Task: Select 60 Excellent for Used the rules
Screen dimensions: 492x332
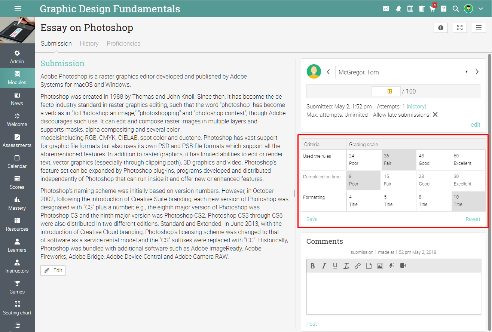Action: [468, 160]
